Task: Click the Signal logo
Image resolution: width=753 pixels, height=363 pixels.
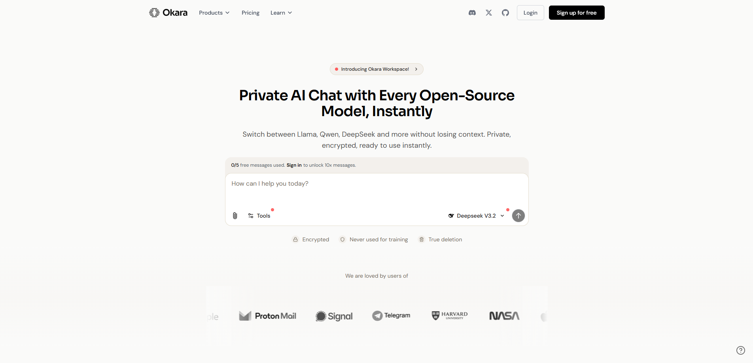Action: (x=334, y=316)
